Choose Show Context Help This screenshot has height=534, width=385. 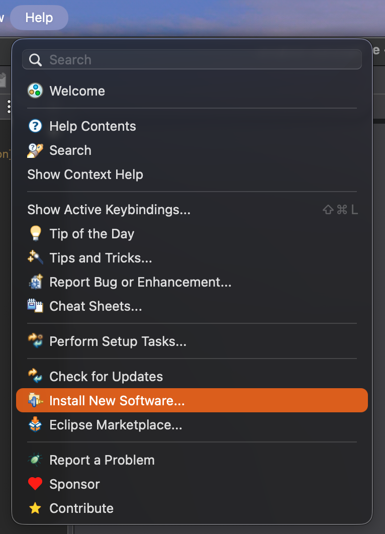pos(192,174)
